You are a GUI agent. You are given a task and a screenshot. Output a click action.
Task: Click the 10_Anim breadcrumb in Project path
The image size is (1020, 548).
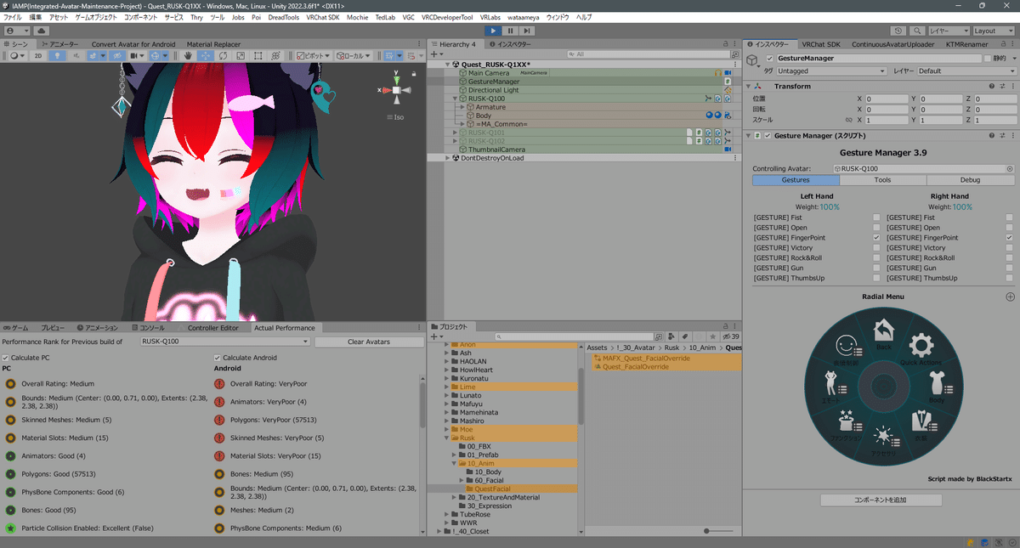click(x=702, y=347)
